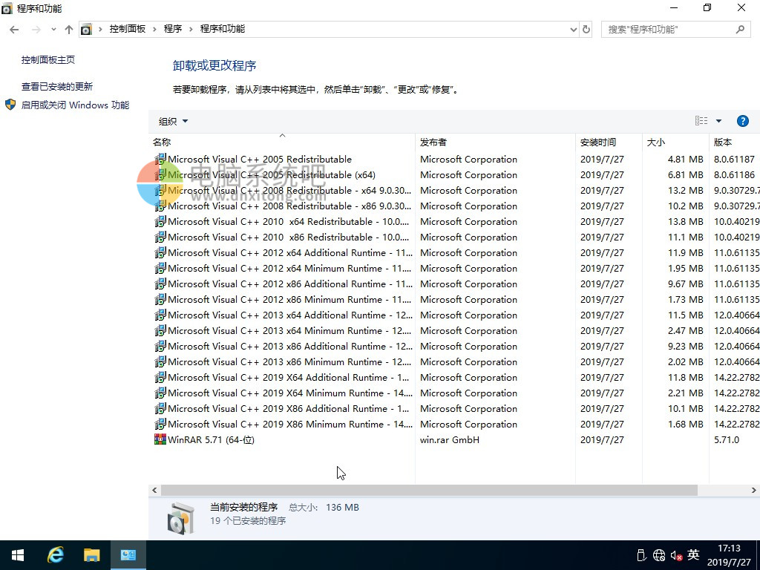The height and width of the screenshot is (570, 760).
Task: Select 2019 X64 Minimum Runtime icon
Action: click(160, 393)
